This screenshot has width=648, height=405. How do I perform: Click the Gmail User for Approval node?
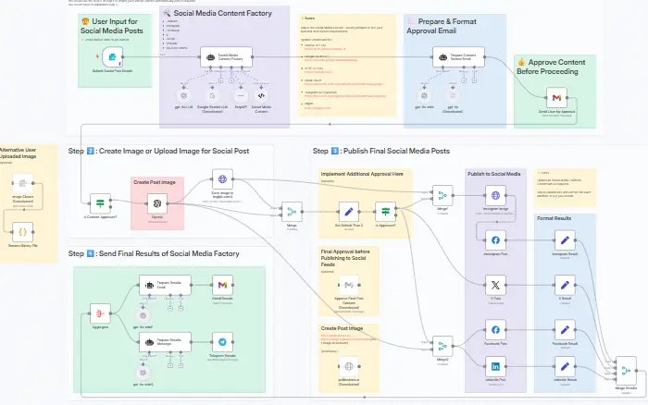[x=556, y=98]
